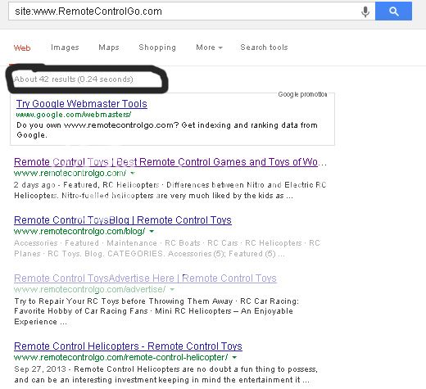Viewport: 426px width, 389px height.
Task: Switch to the Images tab
Action: pos(65,47)
